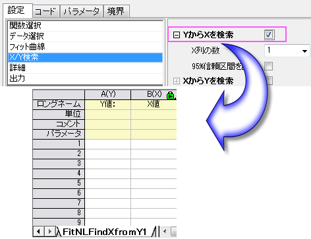Open the コード tab
The height and width of the screenshot is (239, 311).
46,11
